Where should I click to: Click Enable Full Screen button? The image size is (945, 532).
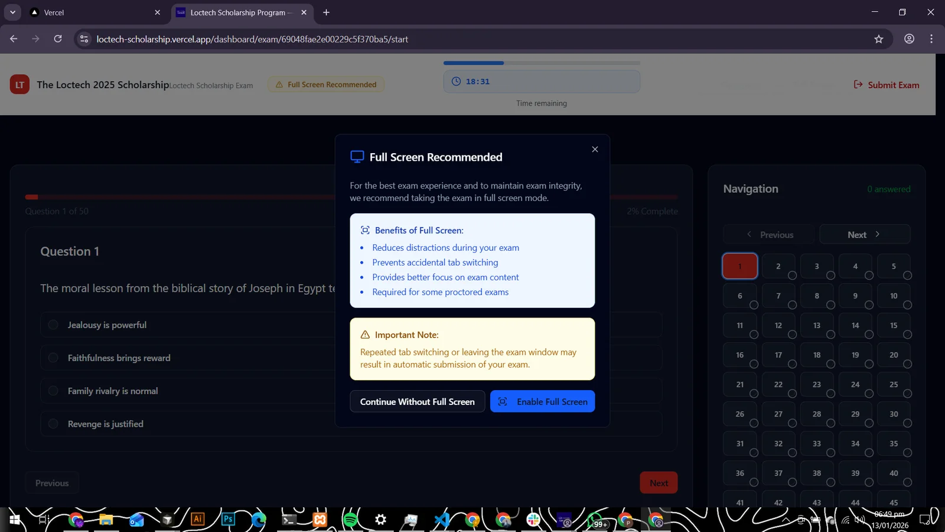click(542, 401)
